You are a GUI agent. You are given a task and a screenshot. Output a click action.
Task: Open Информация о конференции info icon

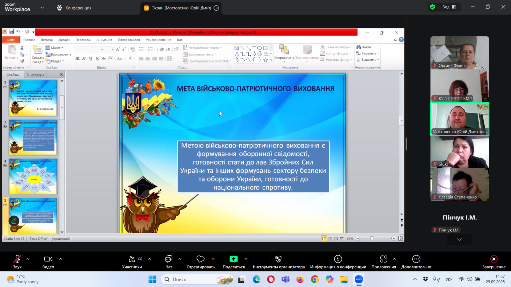(x=338, y=259)
